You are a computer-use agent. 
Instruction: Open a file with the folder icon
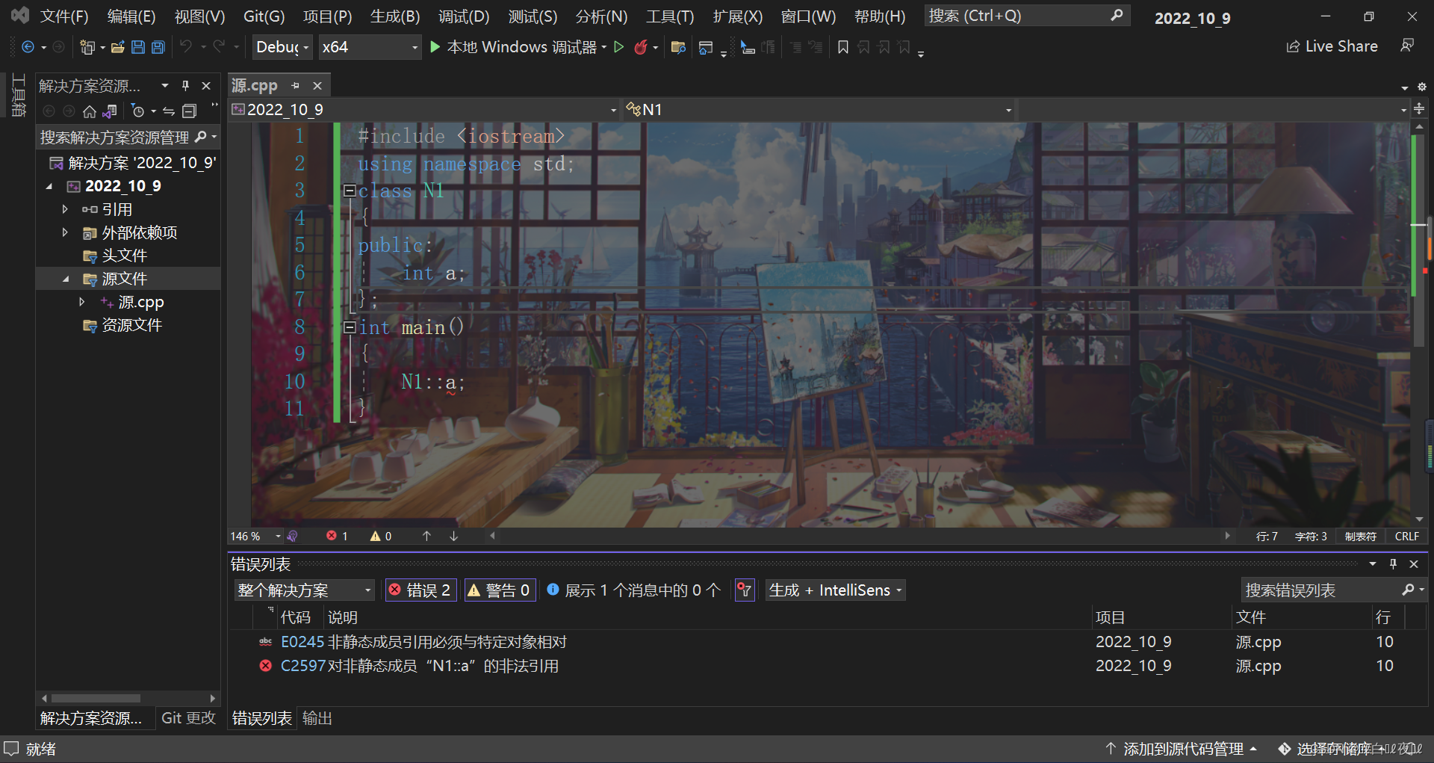pos(117,47)
